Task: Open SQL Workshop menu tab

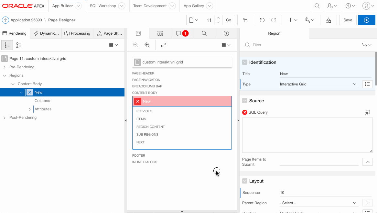Action: 103,6
